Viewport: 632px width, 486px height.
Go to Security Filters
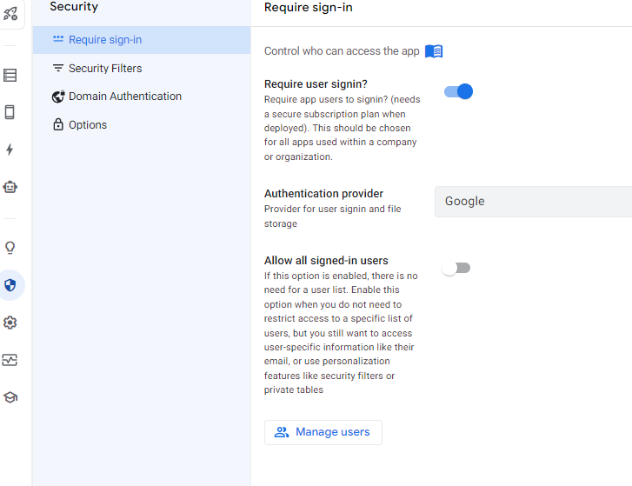tap(105, 69)
